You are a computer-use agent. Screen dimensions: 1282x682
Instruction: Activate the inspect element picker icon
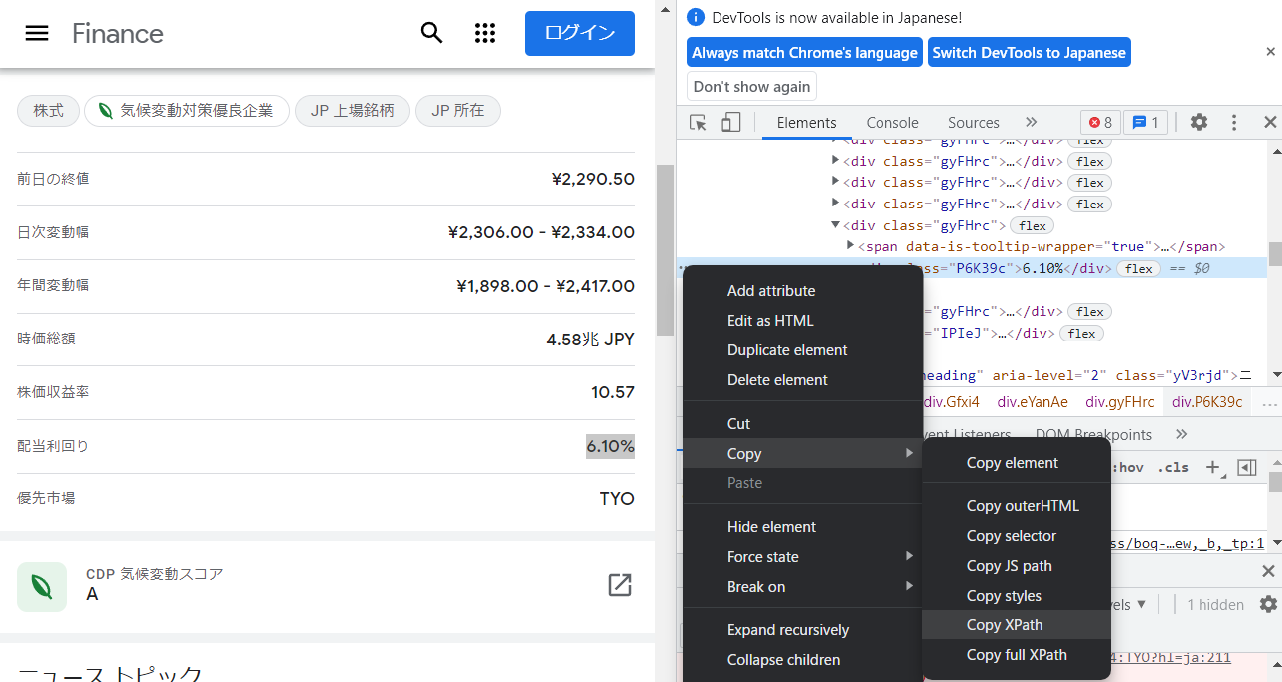699,123
